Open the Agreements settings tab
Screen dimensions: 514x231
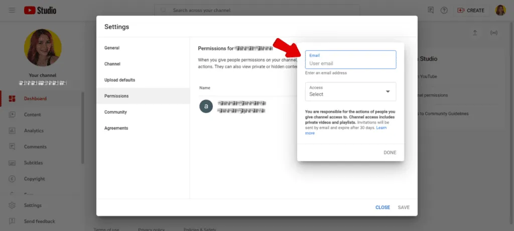point(116,128)
